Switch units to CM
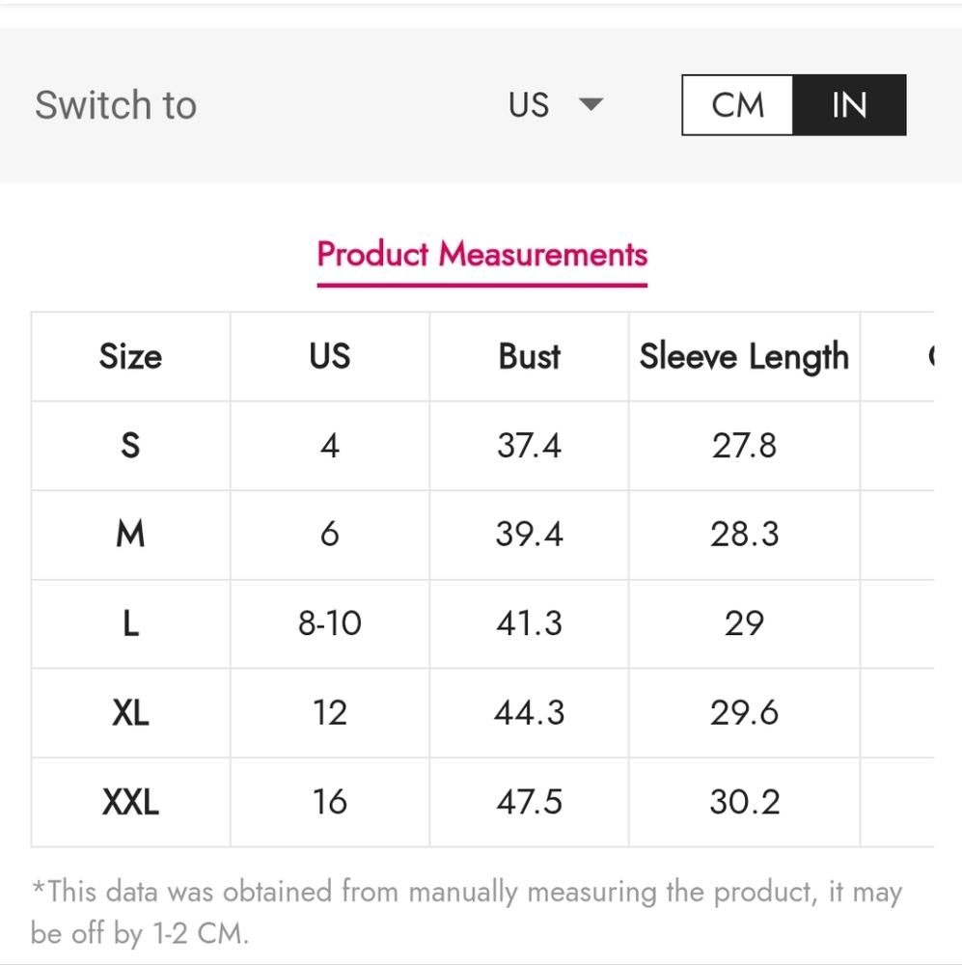The image size is (962, 965). click(x=737, y=104)
